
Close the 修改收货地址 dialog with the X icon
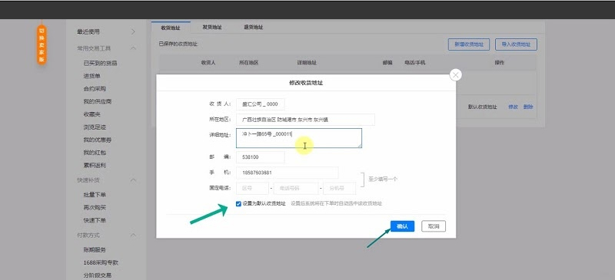(455, 75)
